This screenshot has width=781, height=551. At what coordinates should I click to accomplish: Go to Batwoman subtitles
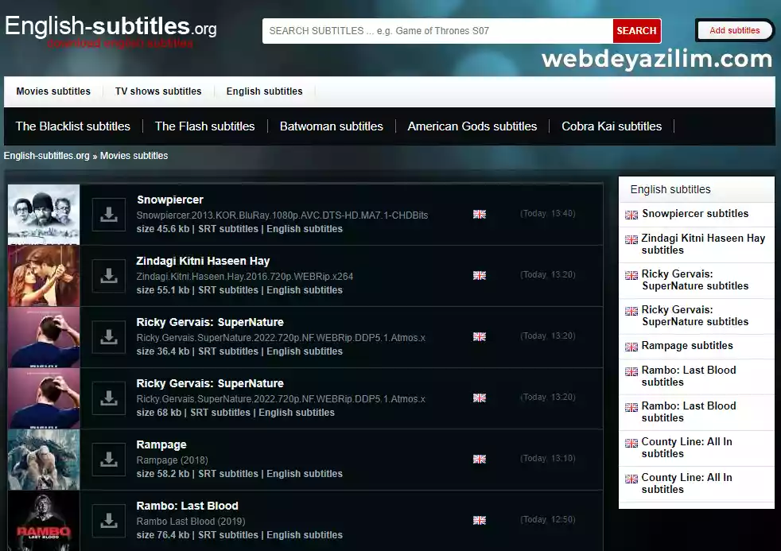click(331, 126)
